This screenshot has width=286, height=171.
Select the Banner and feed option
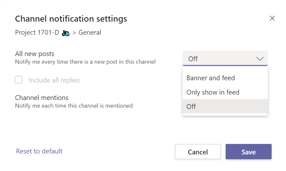[x=211, y=78]
